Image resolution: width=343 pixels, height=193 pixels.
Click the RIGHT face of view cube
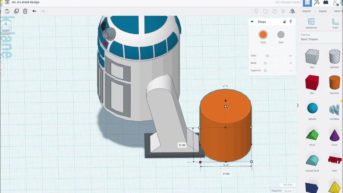6,31
